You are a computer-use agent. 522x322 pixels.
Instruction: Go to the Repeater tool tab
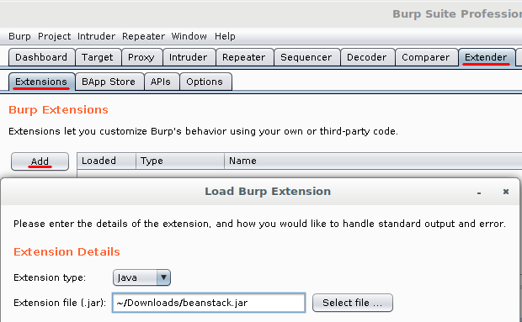[x=244, y=57]
